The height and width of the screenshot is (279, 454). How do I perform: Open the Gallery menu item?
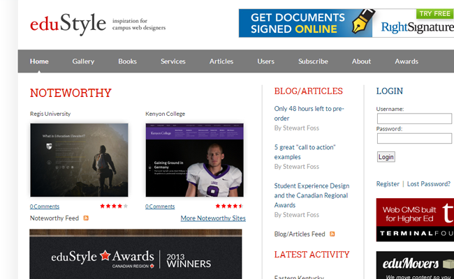click(83, 61)
